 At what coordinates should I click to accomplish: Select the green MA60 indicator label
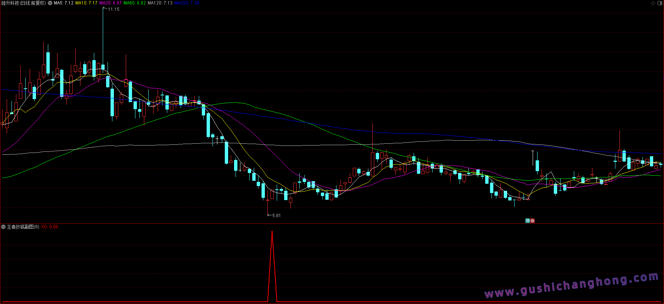click(134, 3)
